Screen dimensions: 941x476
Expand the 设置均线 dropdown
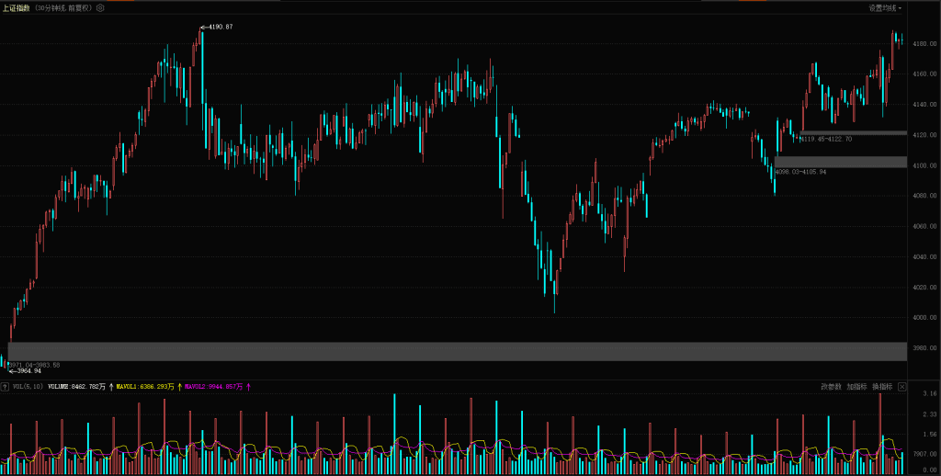point(885,7)
